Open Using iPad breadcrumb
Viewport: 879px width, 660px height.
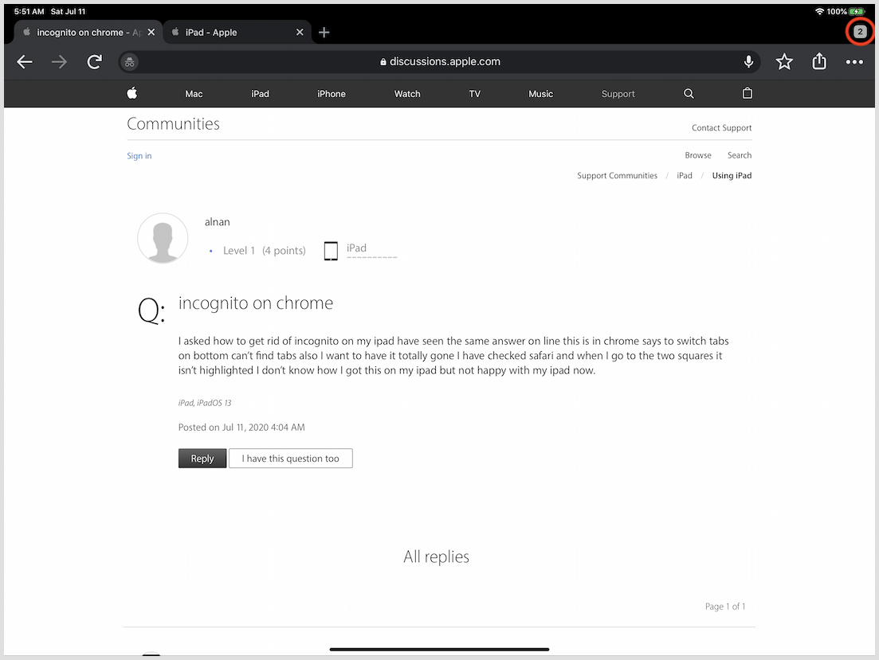click(x=732, y=175)
